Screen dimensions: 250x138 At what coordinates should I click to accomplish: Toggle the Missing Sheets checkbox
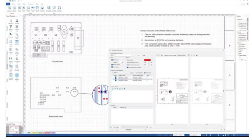112,65
